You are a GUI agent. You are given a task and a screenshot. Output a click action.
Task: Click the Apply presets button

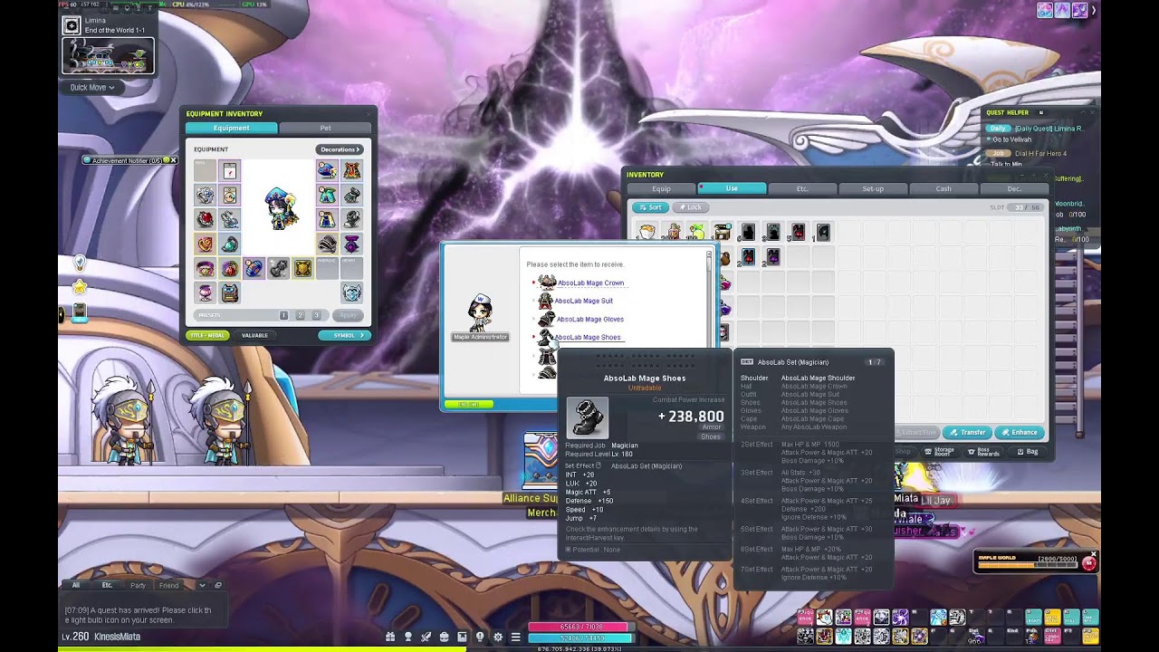tap(349, 315)
